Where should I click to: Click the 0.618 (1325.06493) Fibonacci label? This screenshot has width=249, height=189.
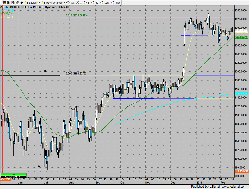[x=77, y=15]
